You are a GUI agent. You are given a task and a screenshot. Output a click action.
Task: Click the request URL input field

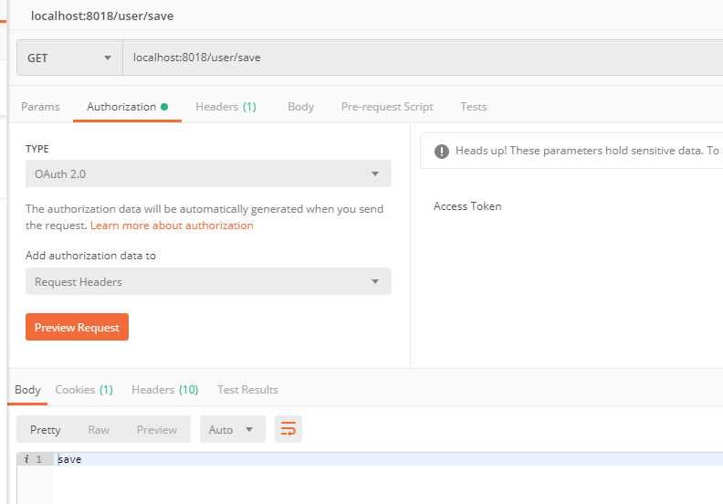(x=423, y=58)
